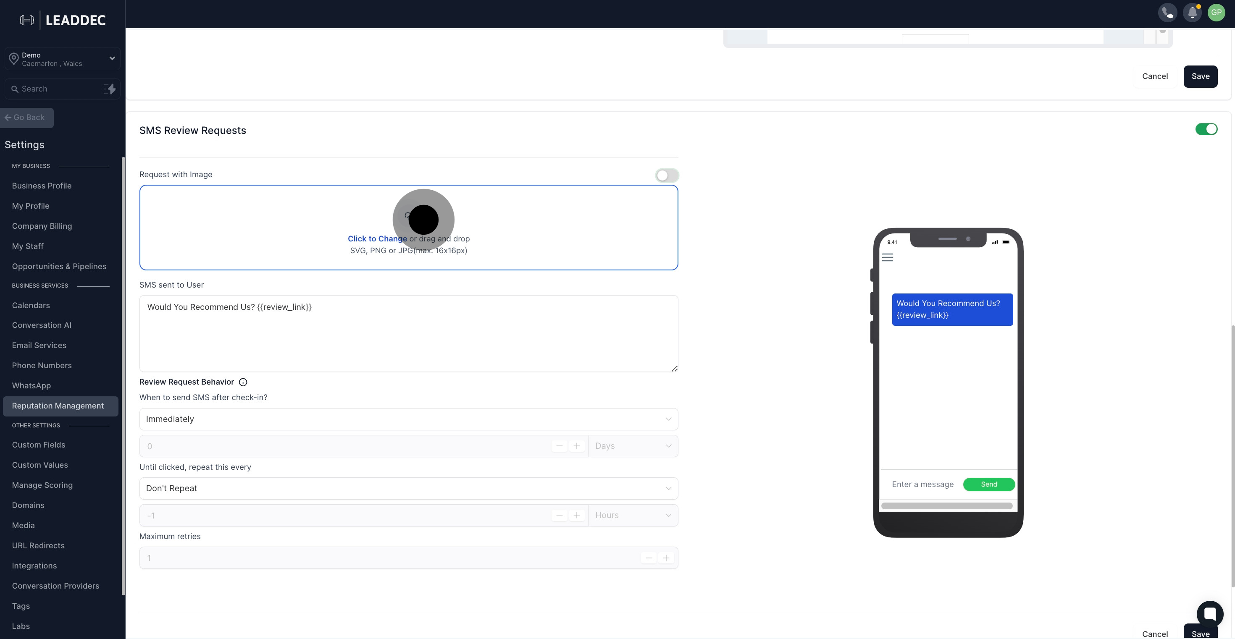Decrease the repeat interval hours value
The height and width of the screenshot is (639, 1235).
tap(559, 516)
